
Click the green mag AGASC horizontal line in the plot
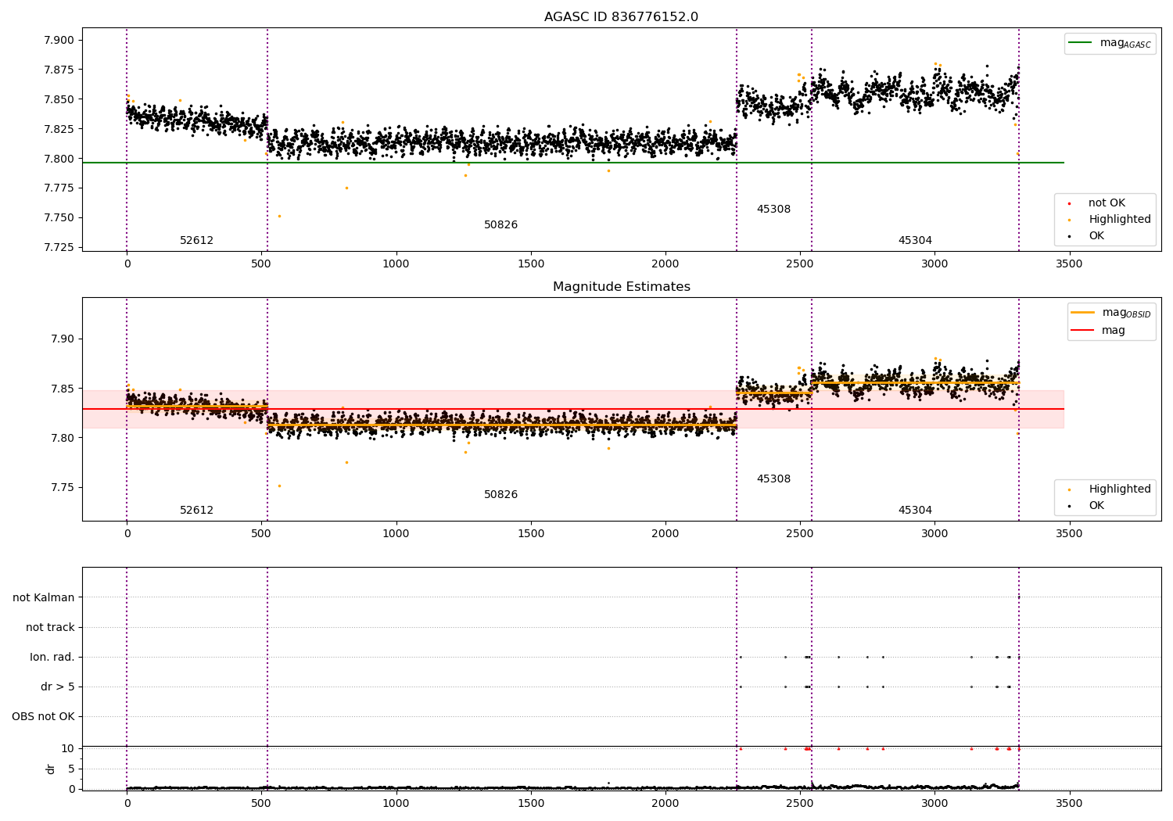pos(572,163)
